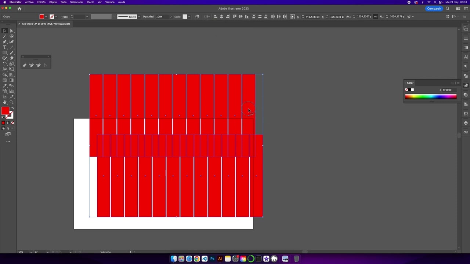Open the Efecto menu

point(90,2)
